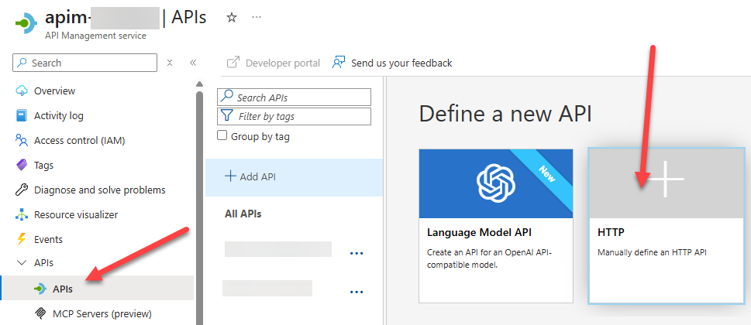Screen dimensions: 751x325
Task: Open ellipsis menu for second API
Action: [x=357, y=292]
